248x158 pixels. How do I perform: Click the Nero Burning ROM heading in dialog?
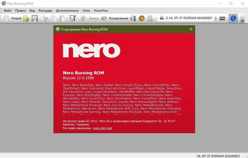(x=83, y=73)
